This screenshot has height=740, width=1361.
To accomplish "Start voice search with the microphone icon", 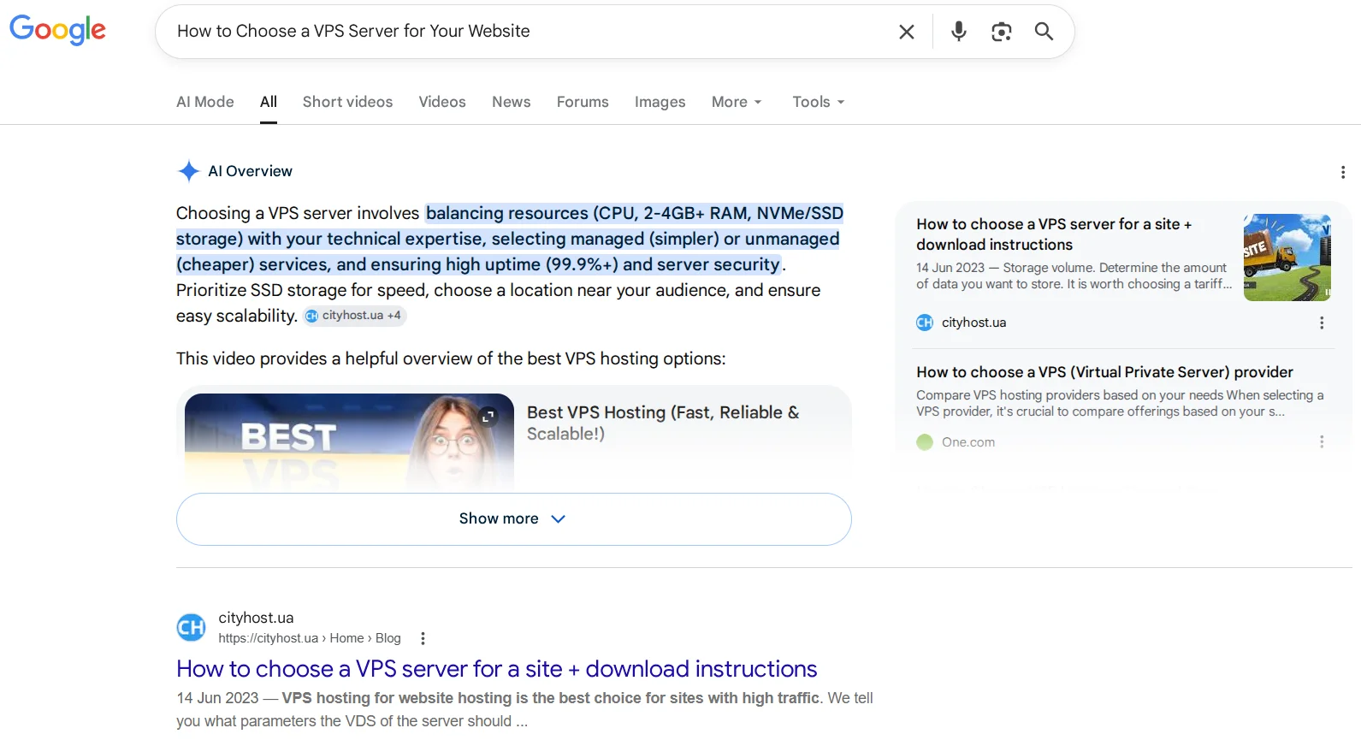I will coord(959,32).
